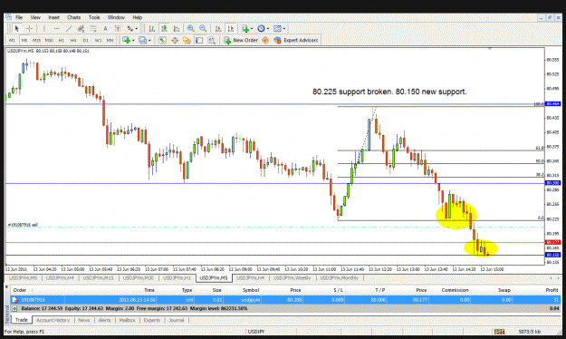Click the connection status bars icon
The width and height of the screenshot is (566, 339).
(499, 332)
